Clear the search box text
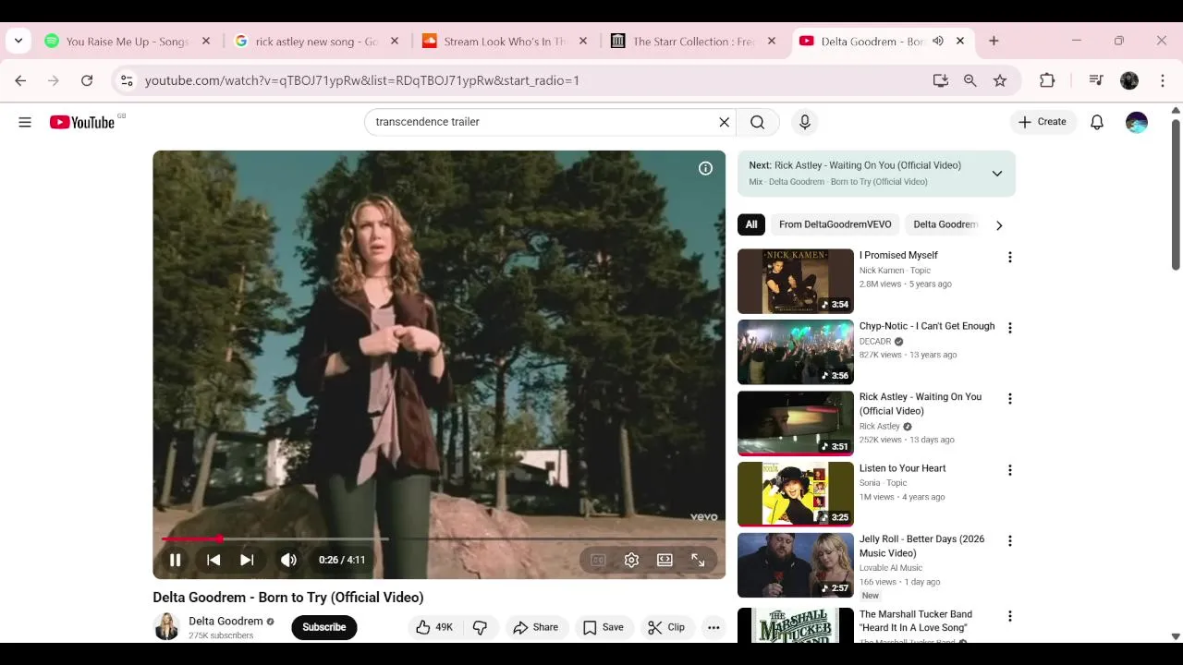 coord(725,122)
